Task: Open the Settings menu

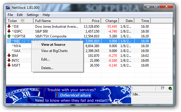Action: [x=33, y=15]
